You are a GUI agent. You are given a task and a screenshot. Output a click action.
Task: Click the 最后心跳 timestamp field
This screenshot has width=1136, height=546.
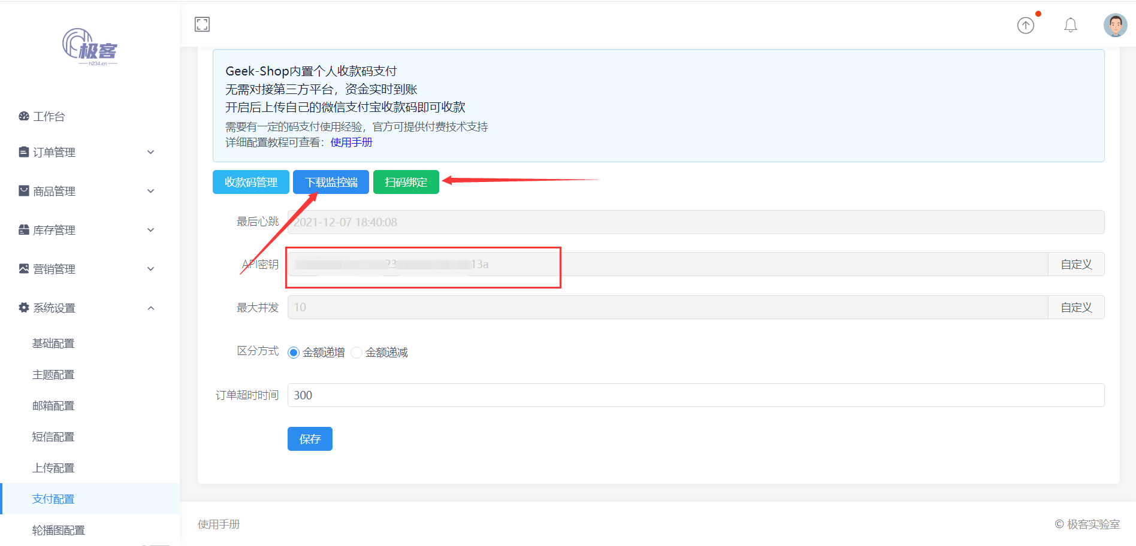(x=696, y=222)
